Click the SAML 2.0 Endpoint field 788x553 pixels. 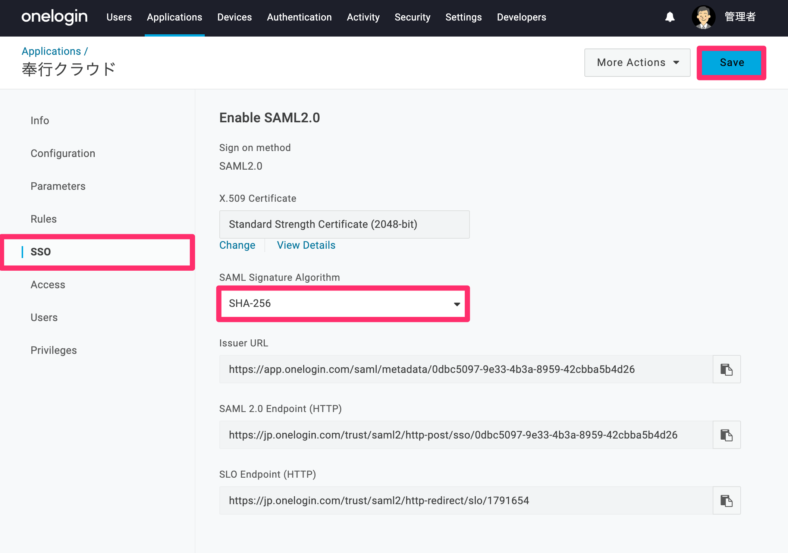[x=466, y=435]
